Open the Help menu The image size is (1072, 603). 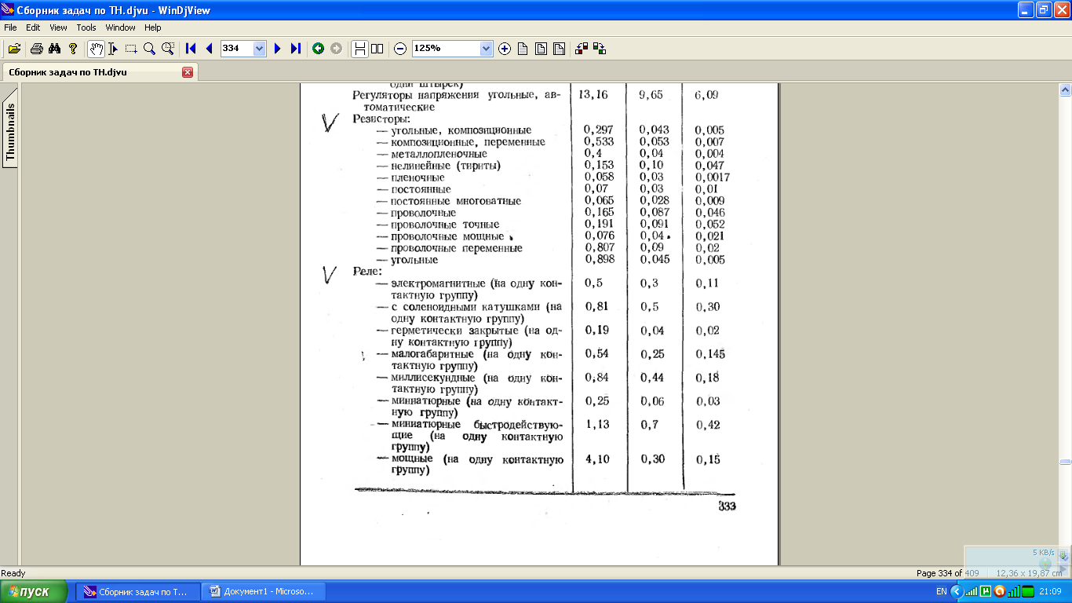(153, 27)
